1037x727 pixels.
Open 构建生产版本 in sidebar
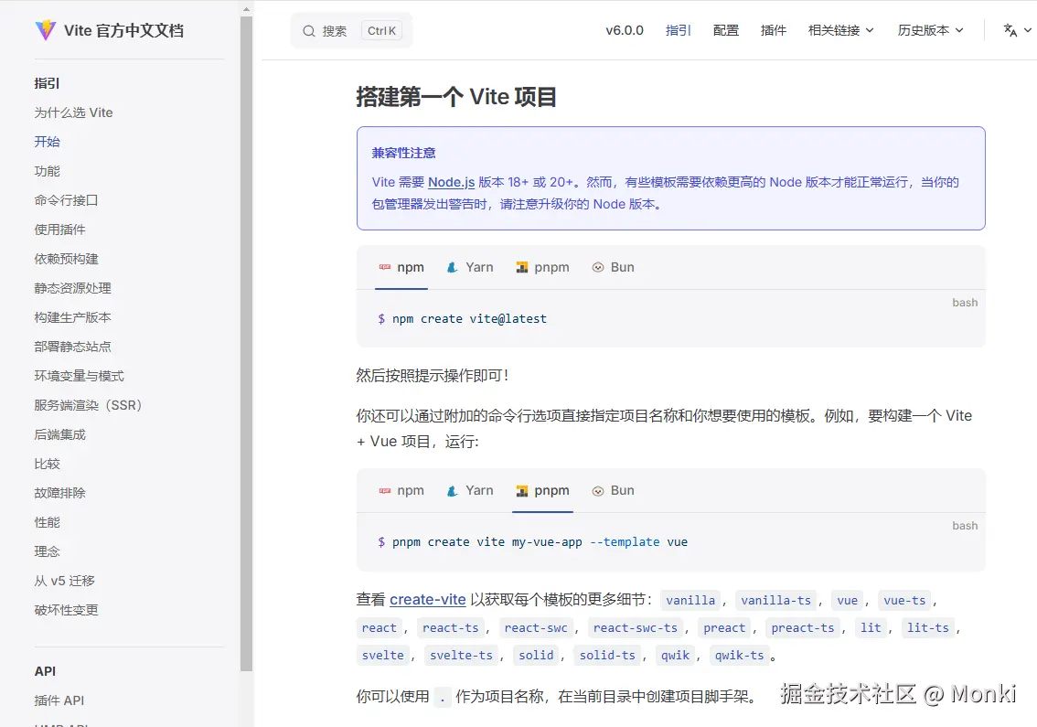(73, 317)
